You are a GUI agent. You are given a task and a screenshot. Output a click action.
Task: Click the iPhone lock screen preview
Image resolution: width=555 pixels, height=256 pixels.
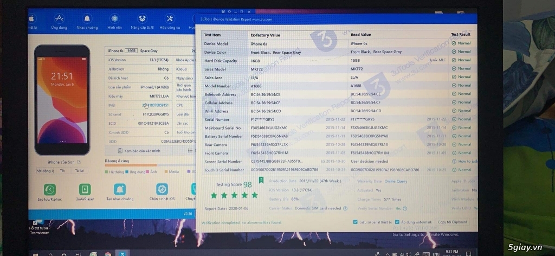click(x=62, y=100)
